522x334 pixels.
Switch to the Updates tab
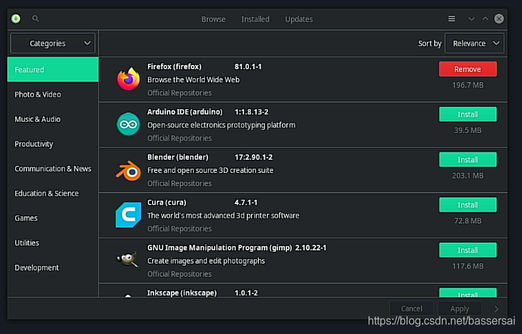tap(299, 19)
